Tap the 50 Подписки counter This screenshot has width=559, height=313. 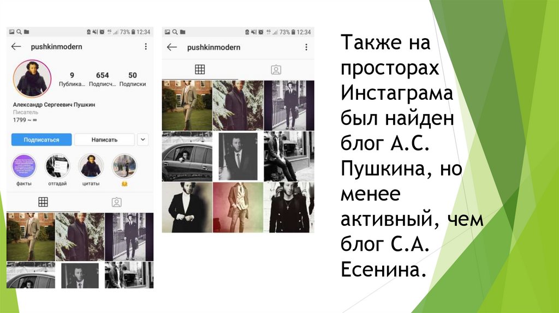(x=133, y=79)
